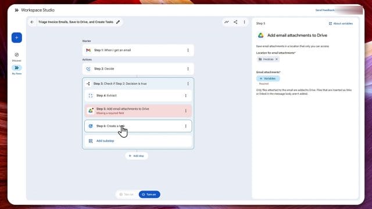Click the Tasks icon in Step 6
The height and width of the screenshot is (209, 372).
[x=91, y=126]
